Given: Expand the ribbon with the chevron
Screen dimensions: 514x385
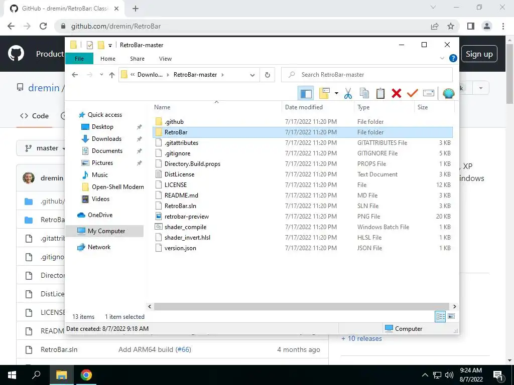Looking at the screenshot, I should pyautogui.click(x=442, y=58).
